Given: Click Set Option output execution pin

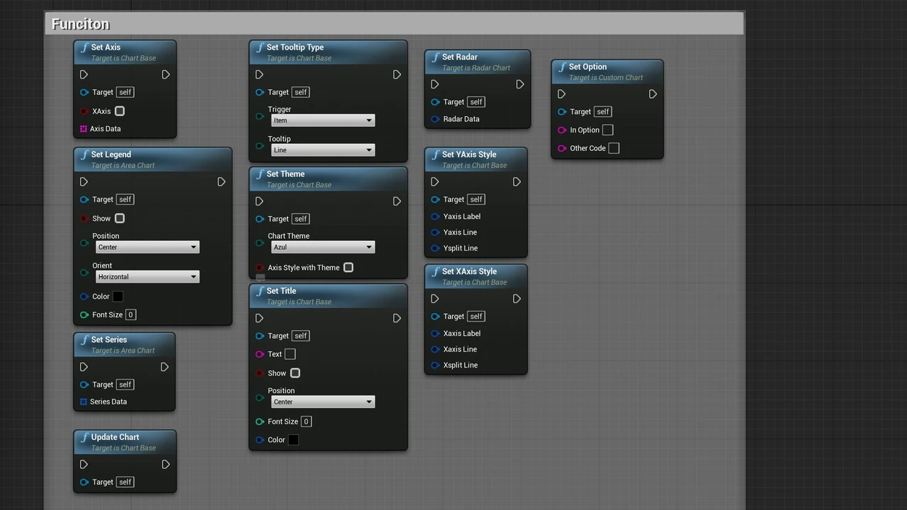Looking at the screenshot, I should (x=653, y=94).
